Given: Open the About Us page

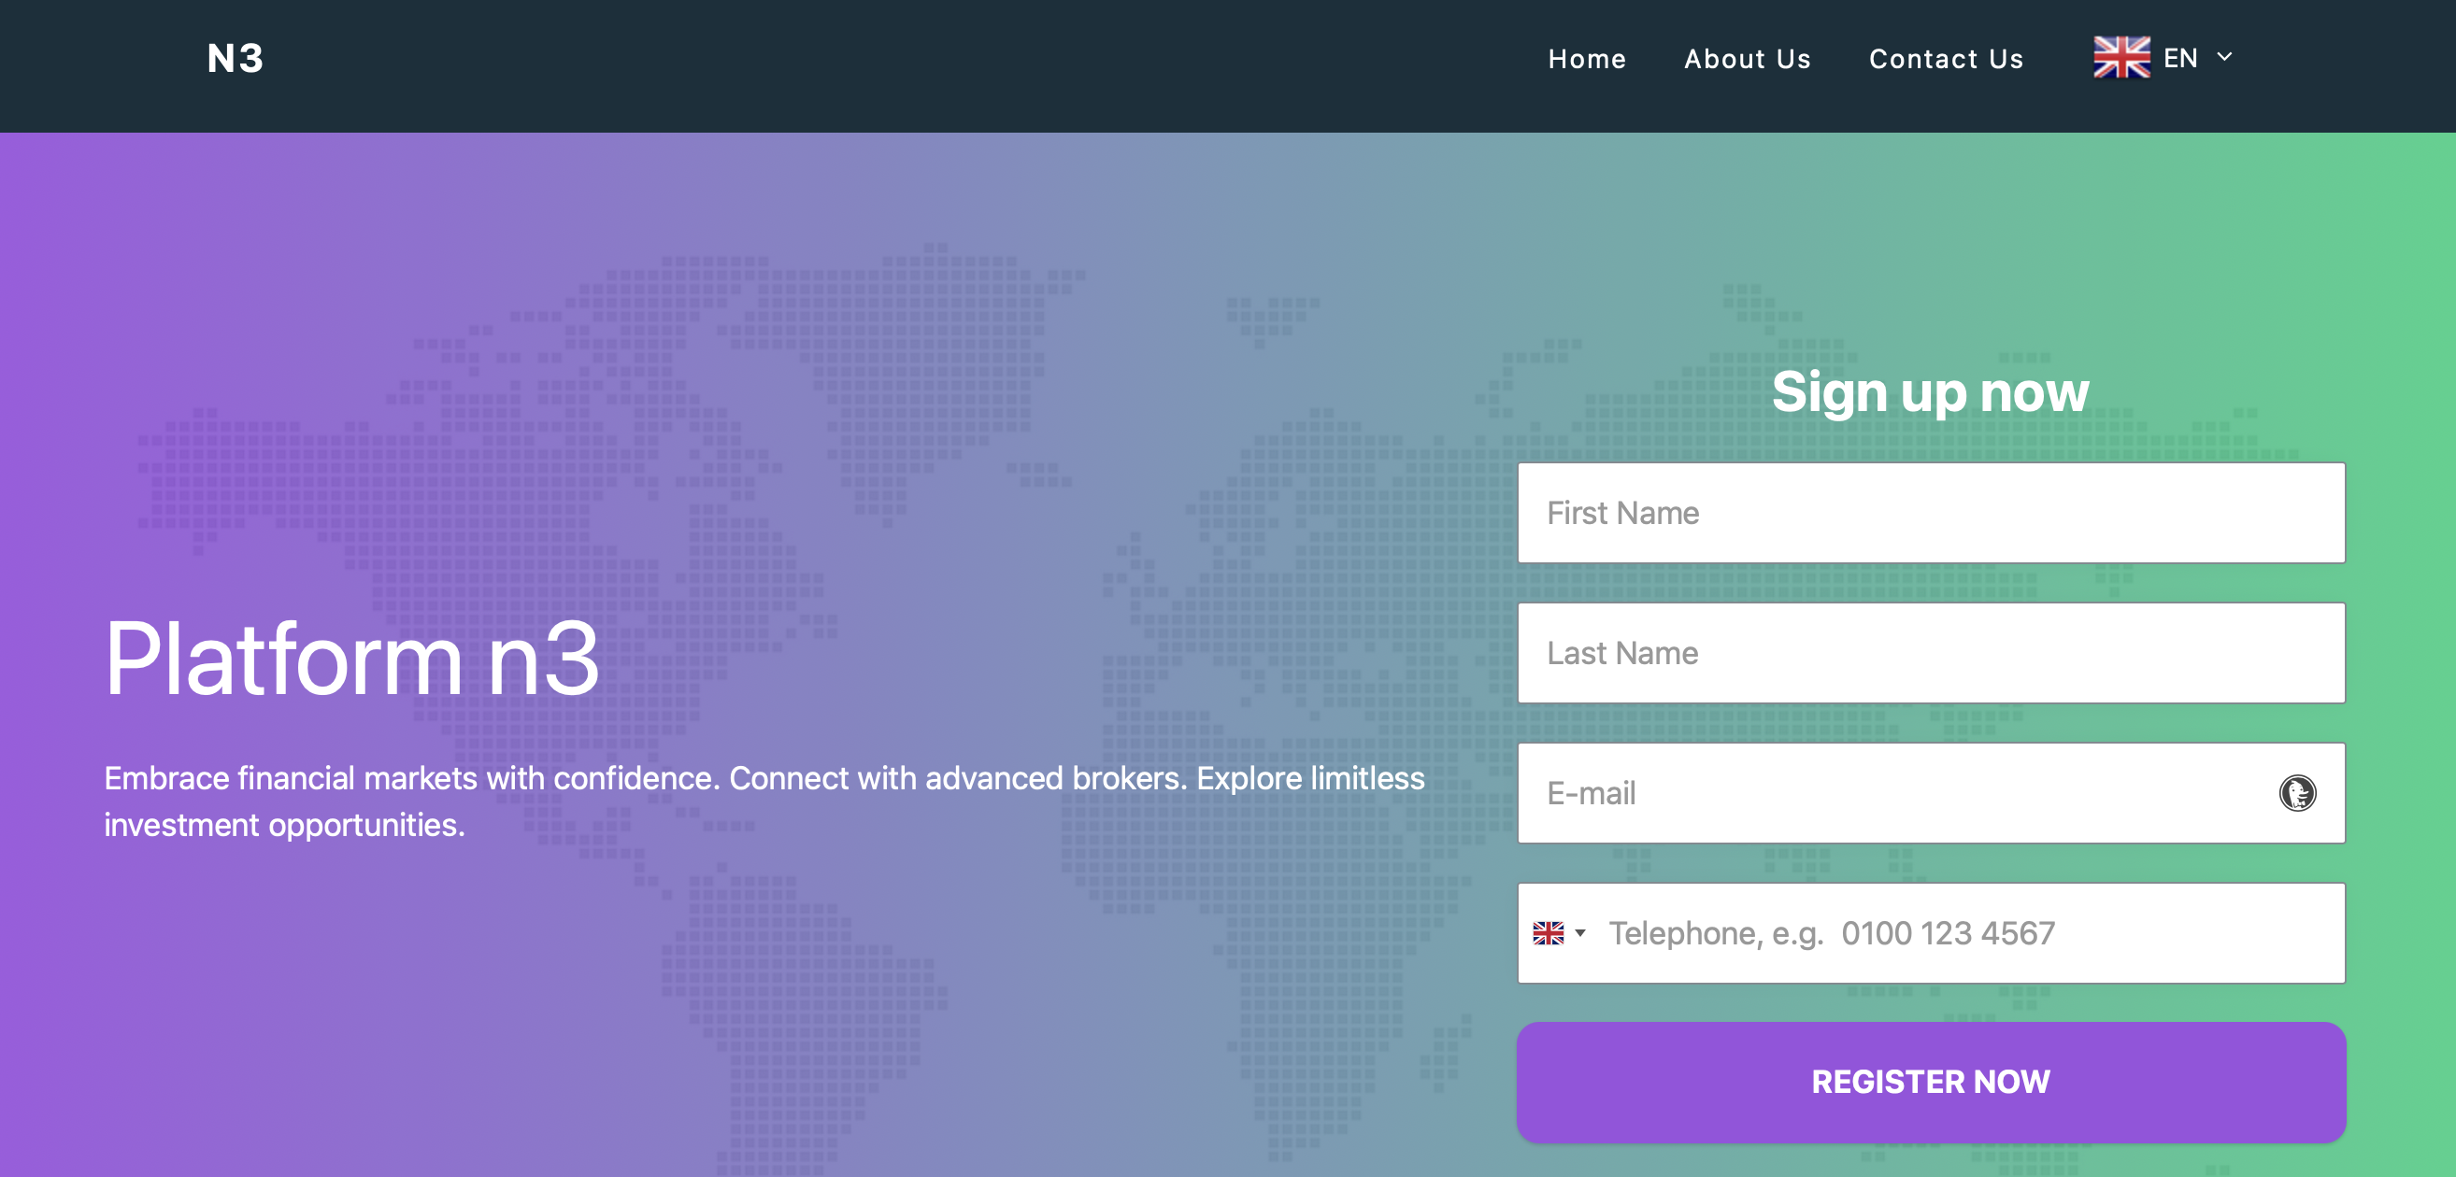Looking at the screenshot, I should coord(1747,59).
